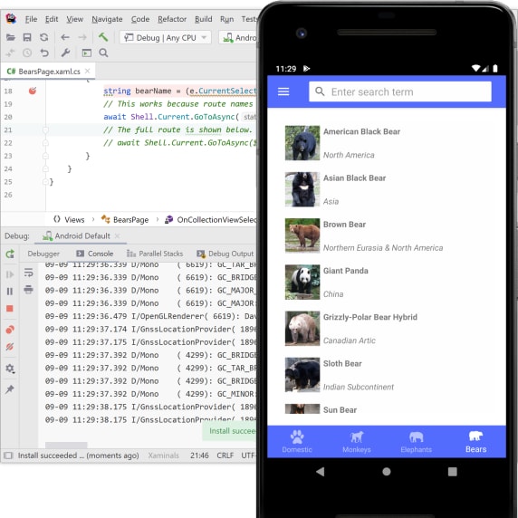Click the Save All disk icon
The width and height of the screenshot is (518, 518).
[27, 37]
